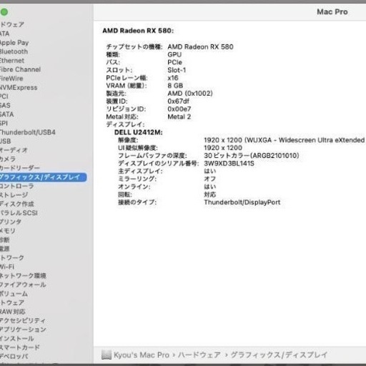Click revision ID 0x00e7
The width and height of the screenshot is (366, 366).
(x=179, y=109)
